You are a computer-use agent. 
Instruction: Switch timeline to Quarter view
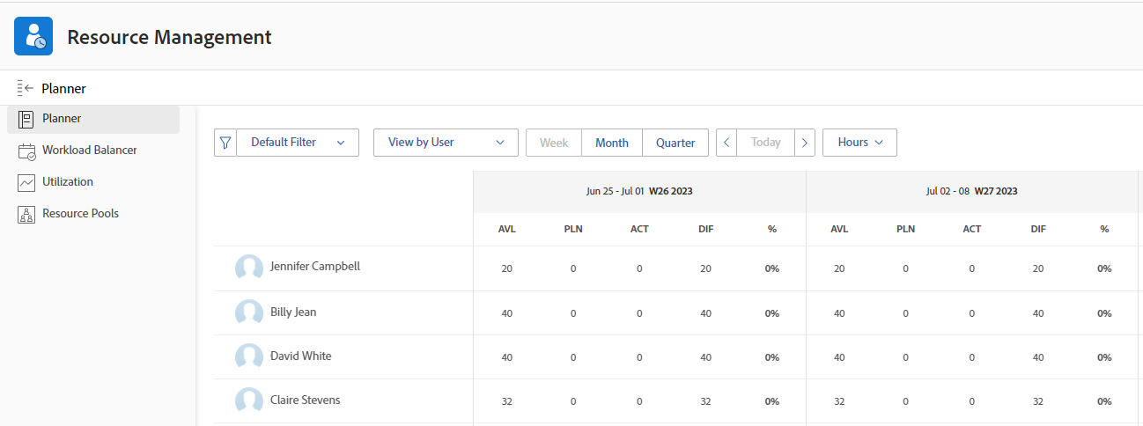pyautogui.click(x=675, y=143)
